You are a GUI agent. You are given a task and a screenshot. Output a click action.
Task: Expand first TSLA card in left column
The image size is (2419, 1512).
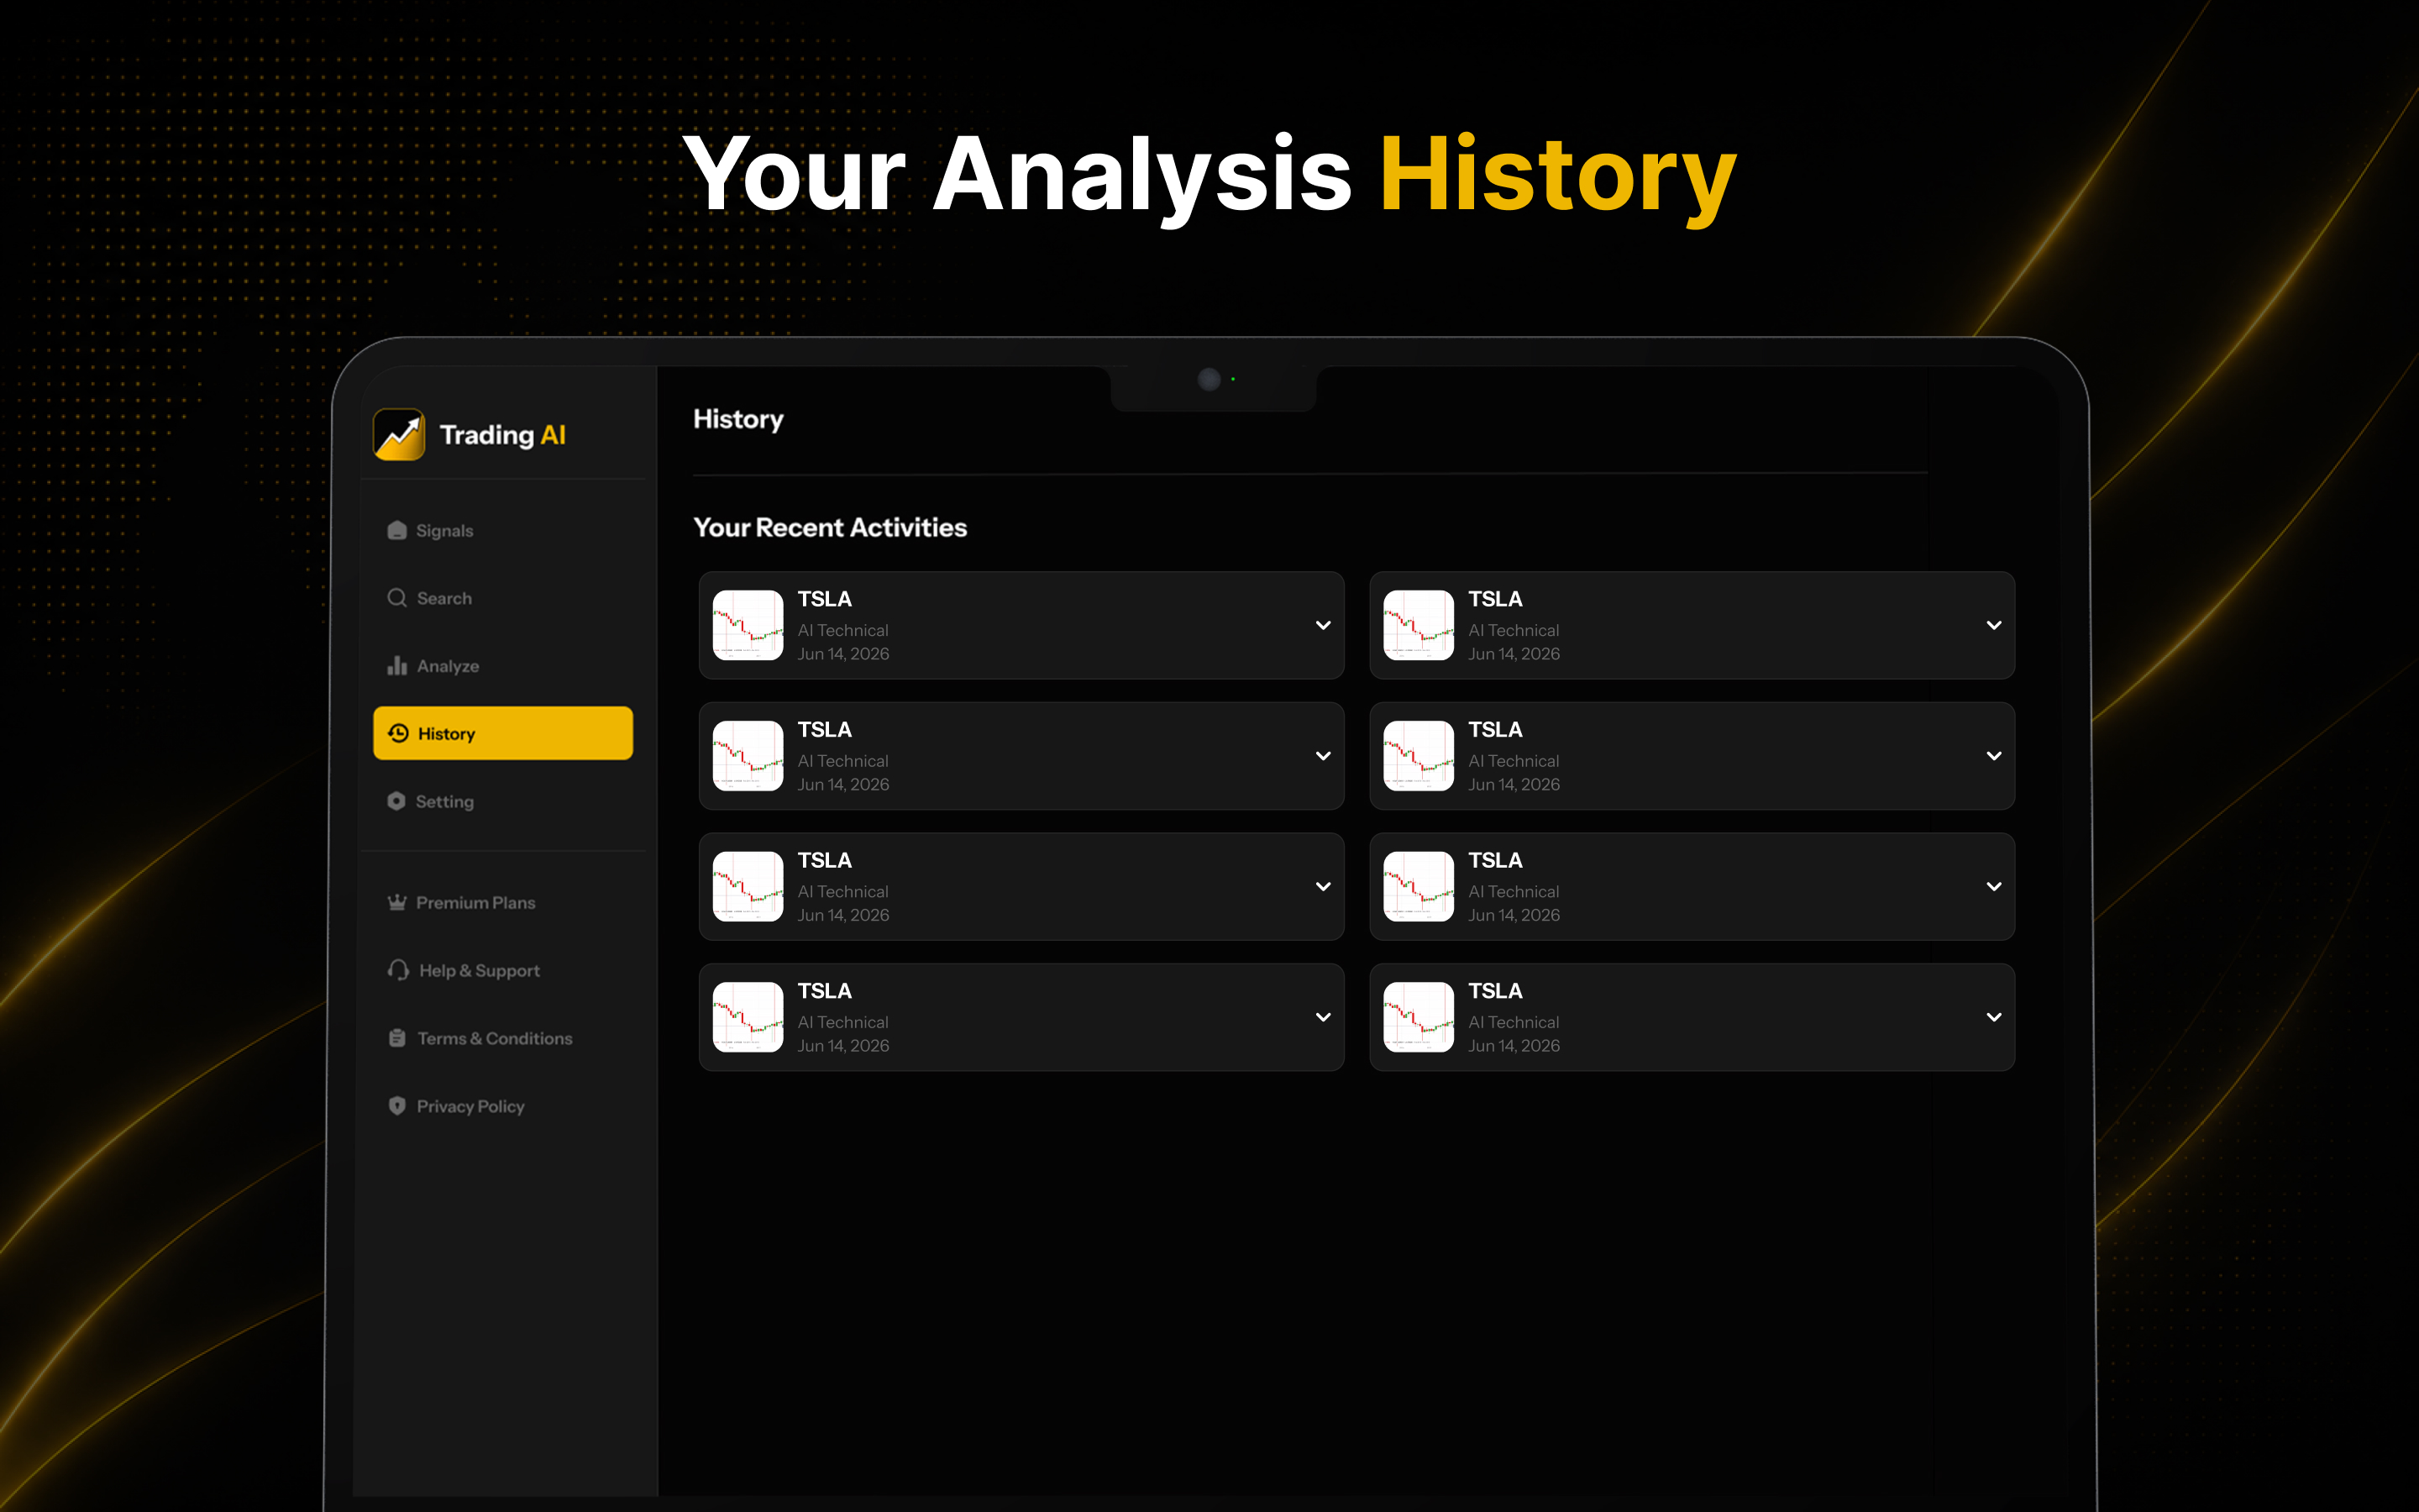coord(1324,625)
